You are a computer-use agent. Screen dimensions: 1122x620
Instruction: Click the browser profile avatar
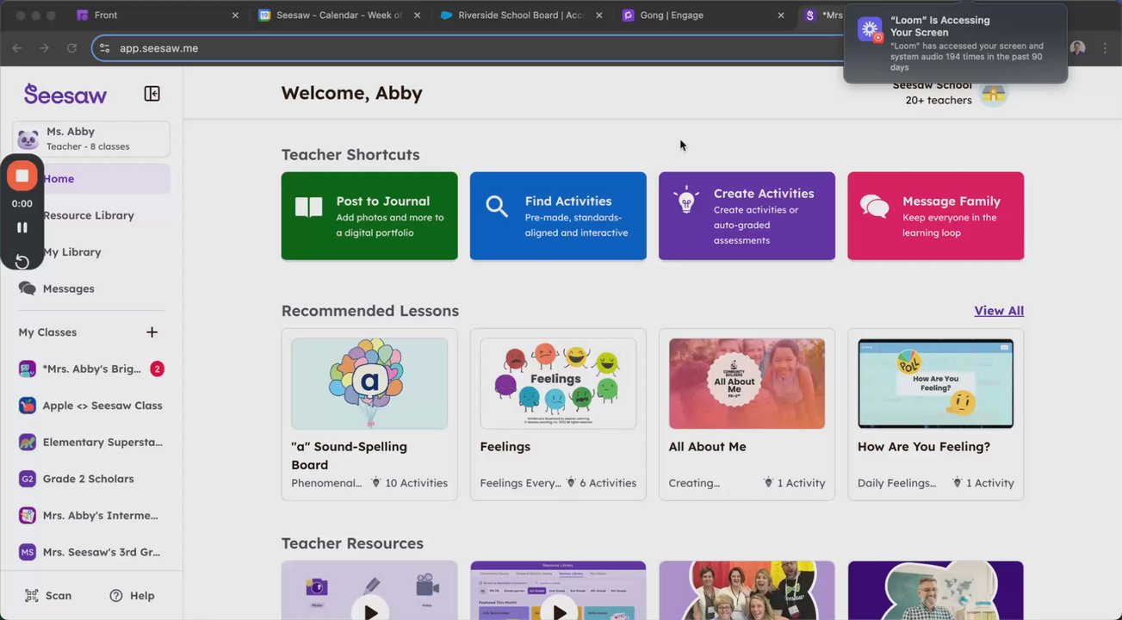[x=1077, y=48]
